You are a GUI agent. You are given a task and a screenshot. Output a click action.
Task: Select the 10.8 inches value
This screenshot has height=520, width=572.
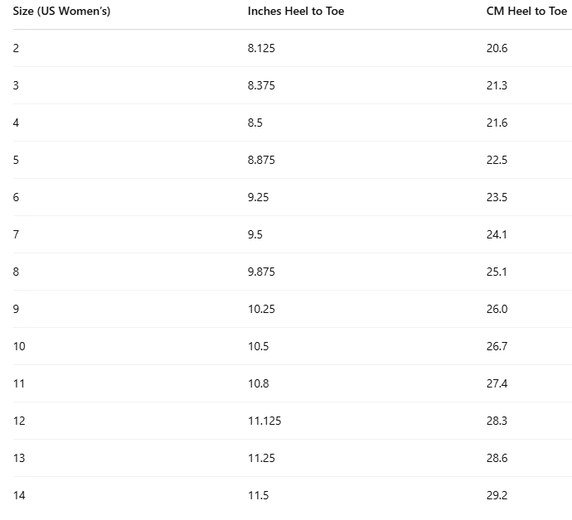[258, 383]
